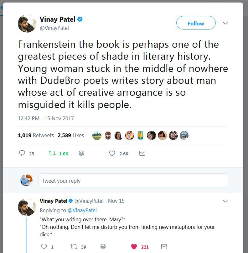Retweet the main tweet with 1.0K retweets

pyautogui.click(x=52, y=153)
